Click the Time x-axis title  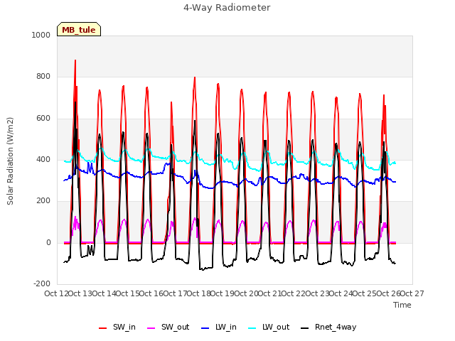(x=402, y=305)
